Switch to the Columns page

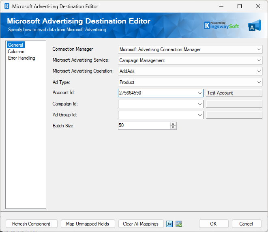pos(16,52)
